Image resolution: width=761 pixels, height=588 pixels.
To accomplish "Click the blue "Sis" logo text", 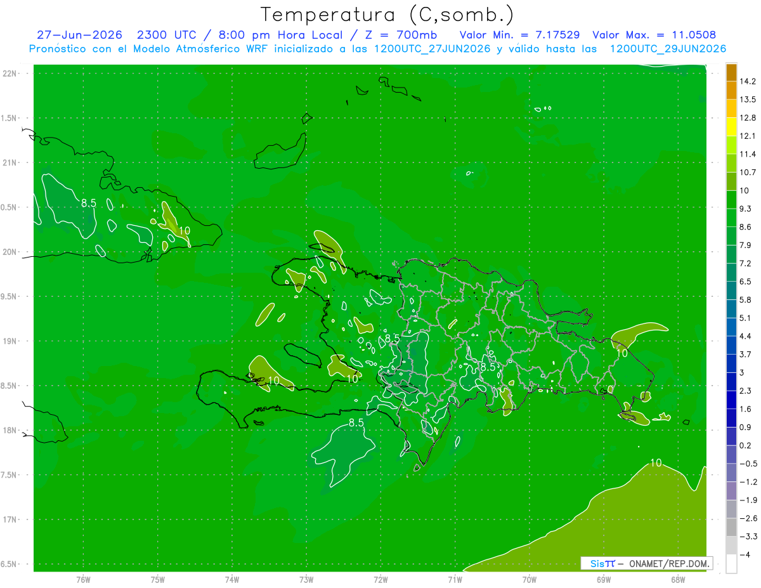I will click(597, 563).
